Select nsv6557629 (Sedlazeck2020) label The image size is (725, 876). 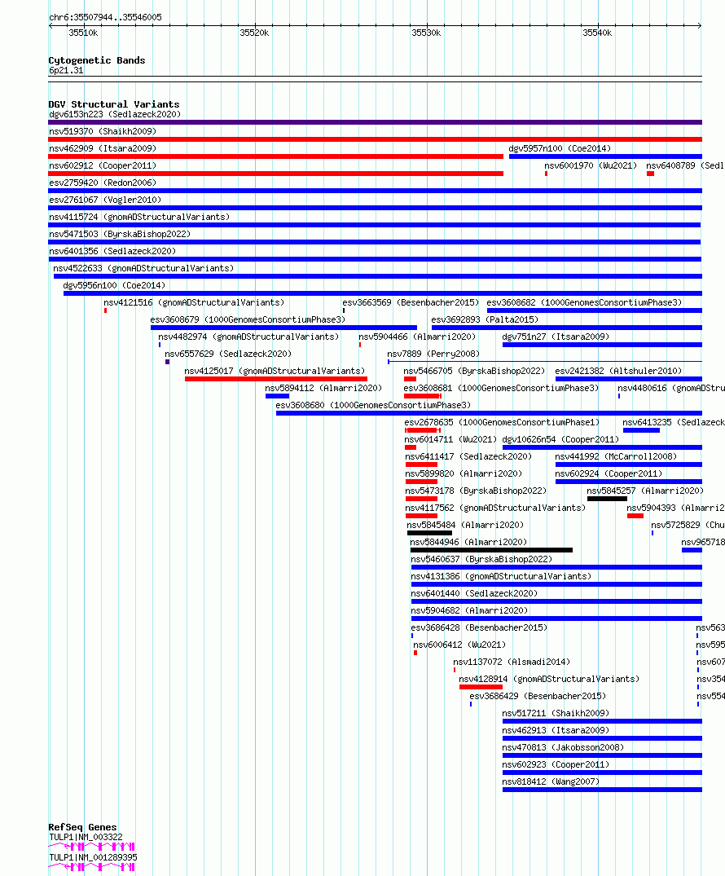(x=228, y=354)
